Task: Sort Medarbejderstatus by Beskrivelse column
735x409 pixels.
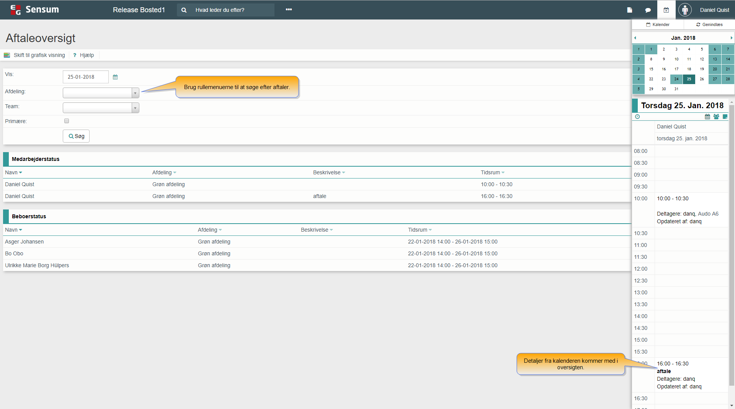Action: tap(329, 172)
